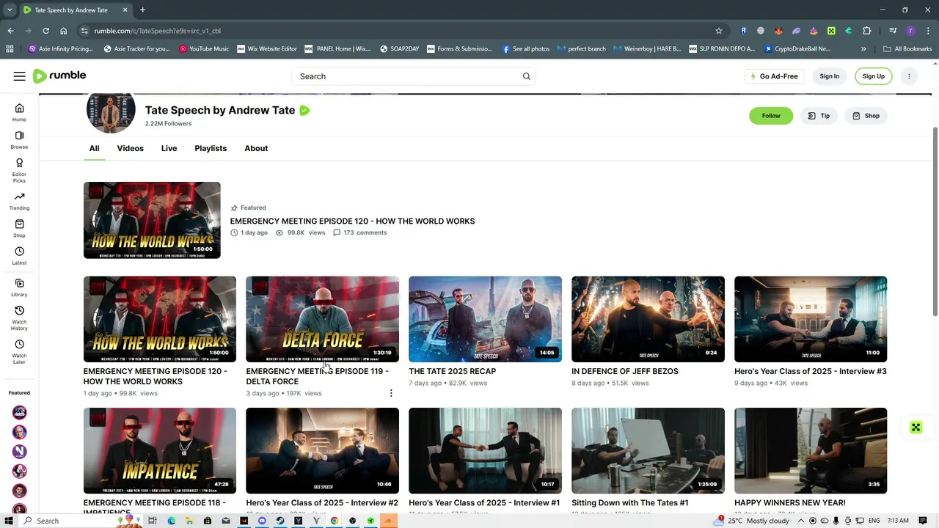The height and width of the screenshot is (528, 939).
Task: Click the Sign Up button
Action: coord(873,76)
